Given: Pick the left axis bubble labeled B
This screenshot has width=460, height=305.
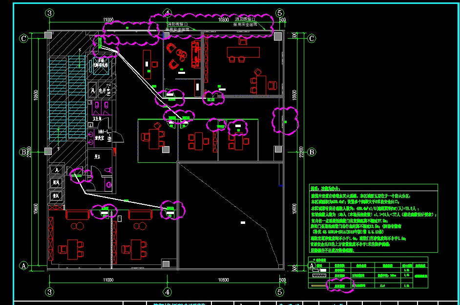Looking at the screenshot, I should point(23,152).
